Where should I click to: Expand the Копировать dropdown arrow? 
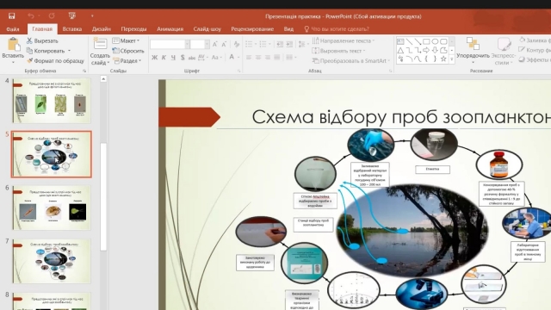point(69,51)
